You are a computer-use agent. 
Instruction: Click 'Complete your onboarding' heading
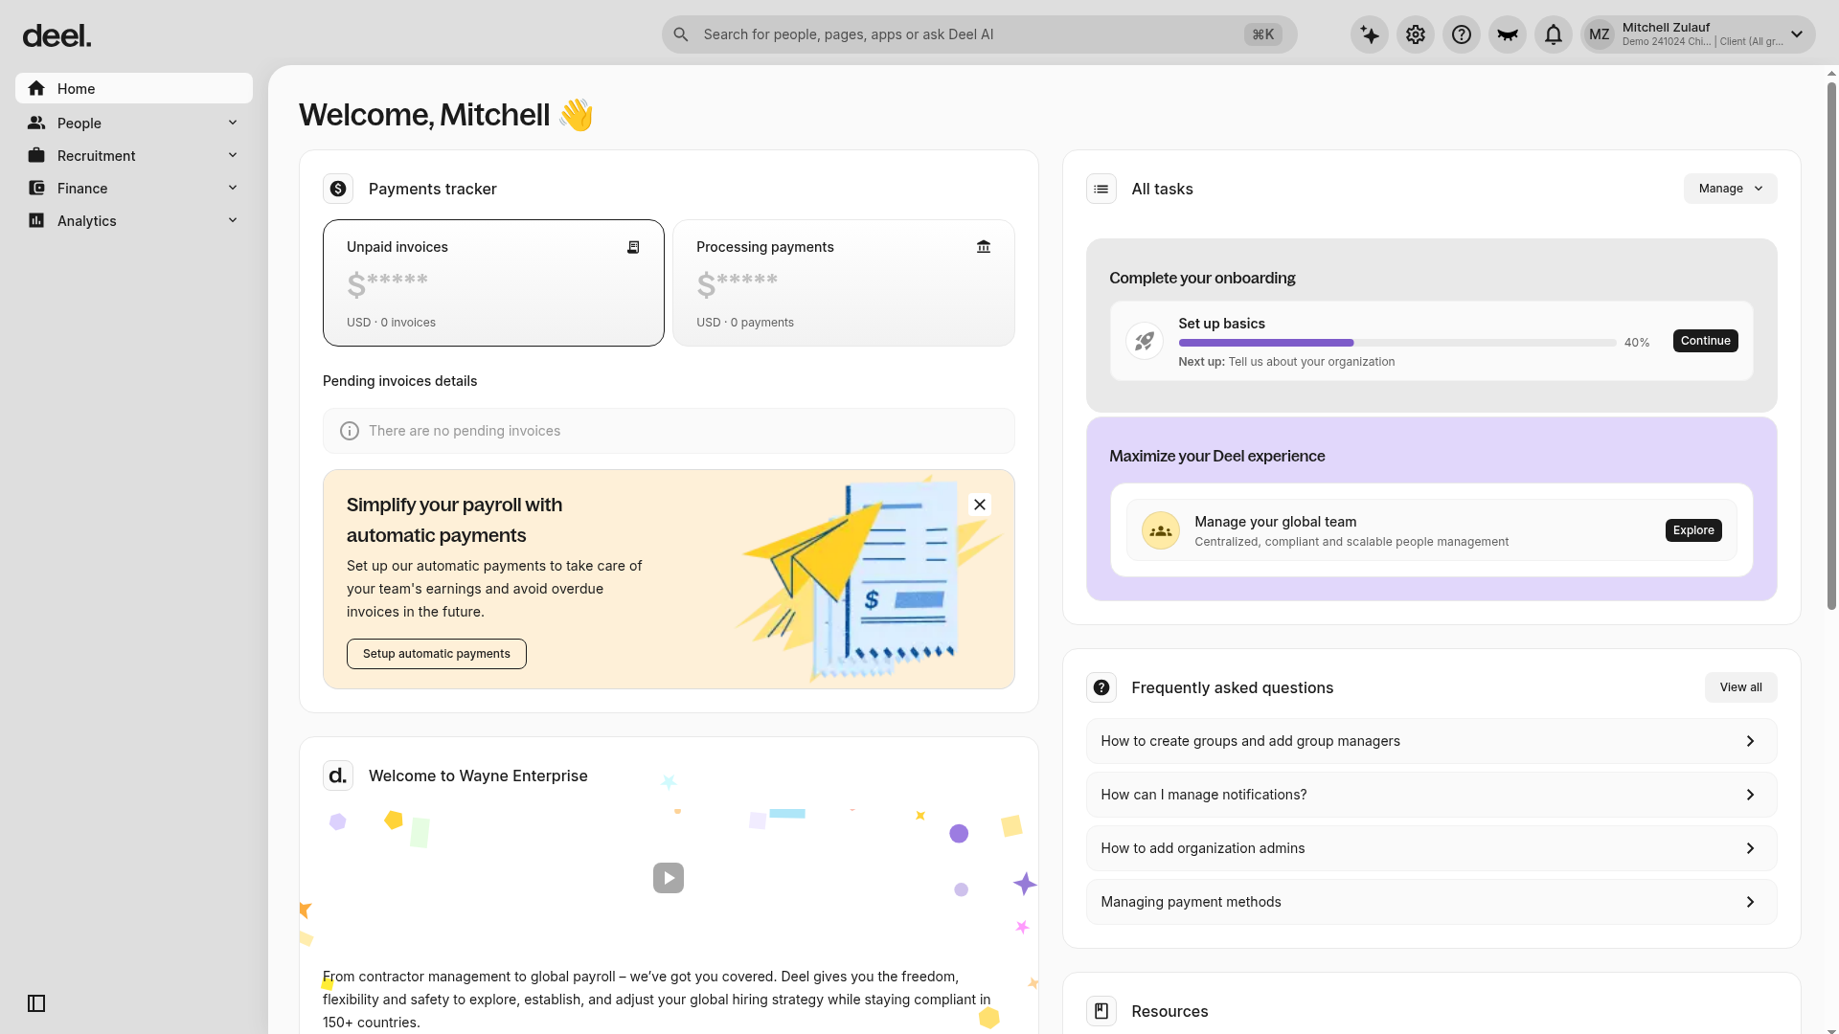pyautogui.click(x=1202, y=278)
